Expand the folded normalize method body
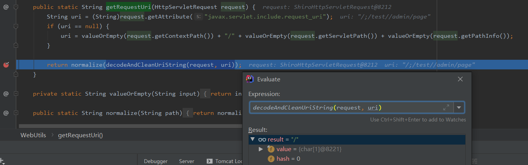The image size is (528, 165). point(16,113)
